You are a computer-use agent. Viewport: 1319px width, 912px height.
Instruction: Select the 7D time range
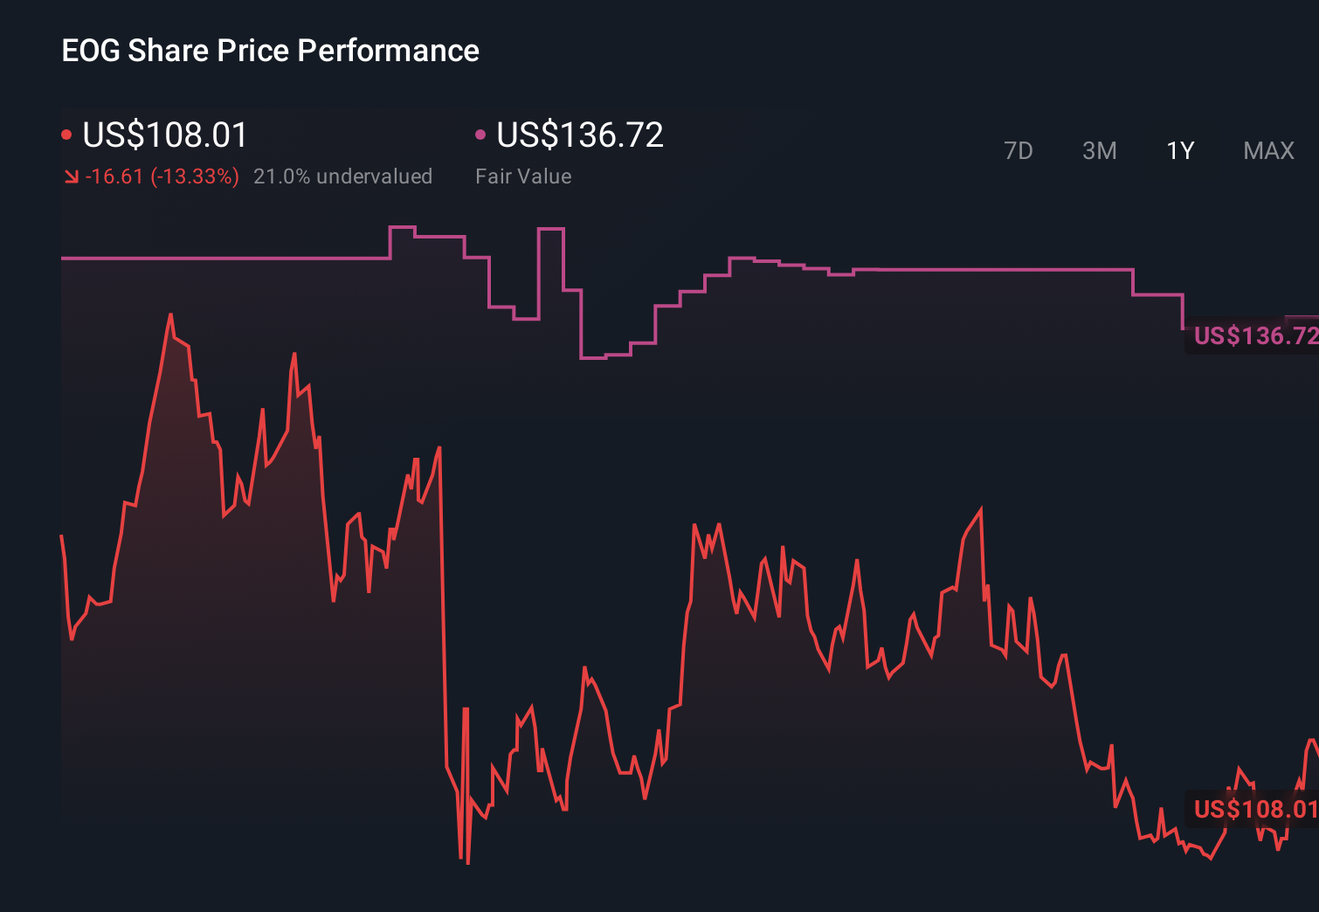point(1019,150)
